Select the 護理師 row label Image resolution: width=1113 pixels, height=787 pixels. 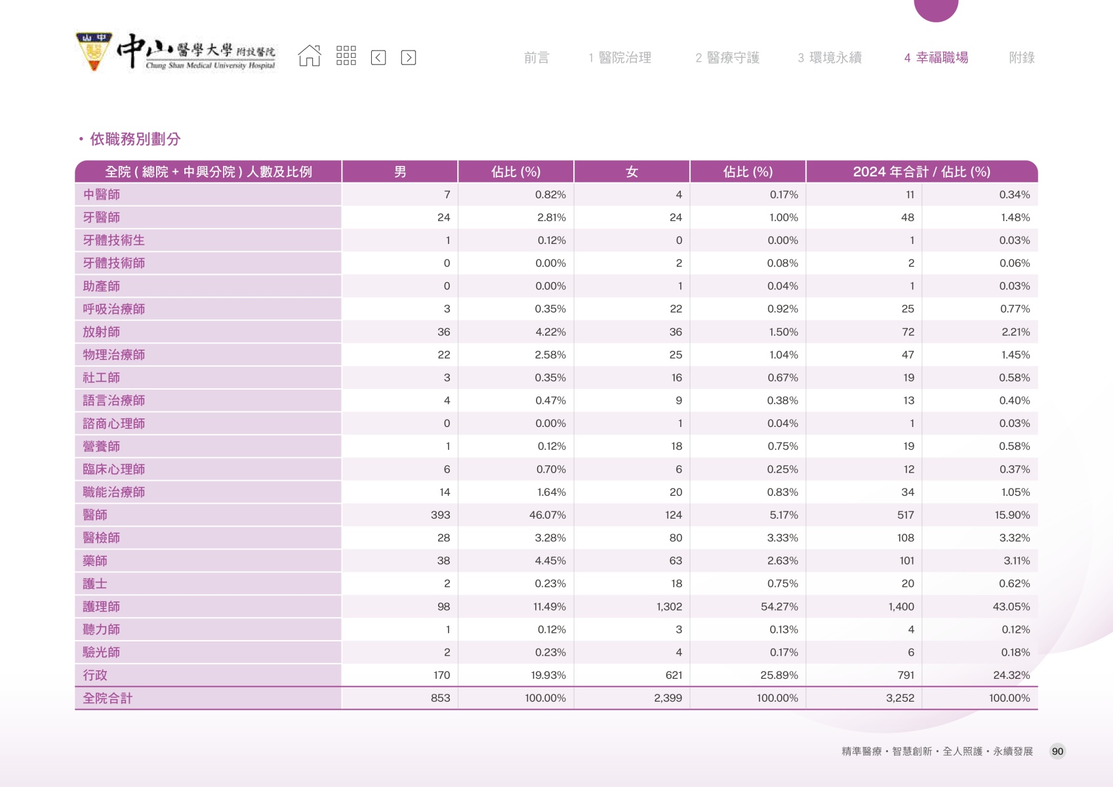pos(102,607)
